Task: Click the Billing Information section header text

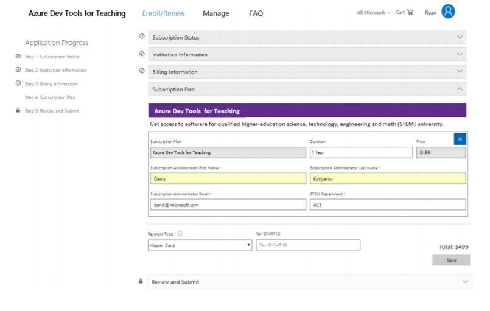Action: tap(175, 72)
